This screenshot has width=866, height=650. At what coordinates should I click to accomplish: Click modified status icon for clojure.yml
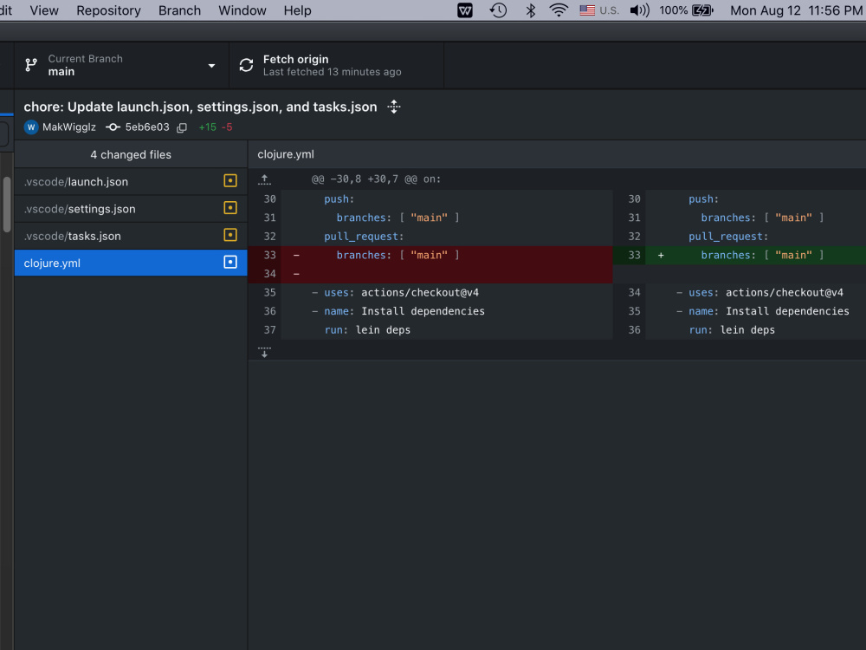click(230, 262)
